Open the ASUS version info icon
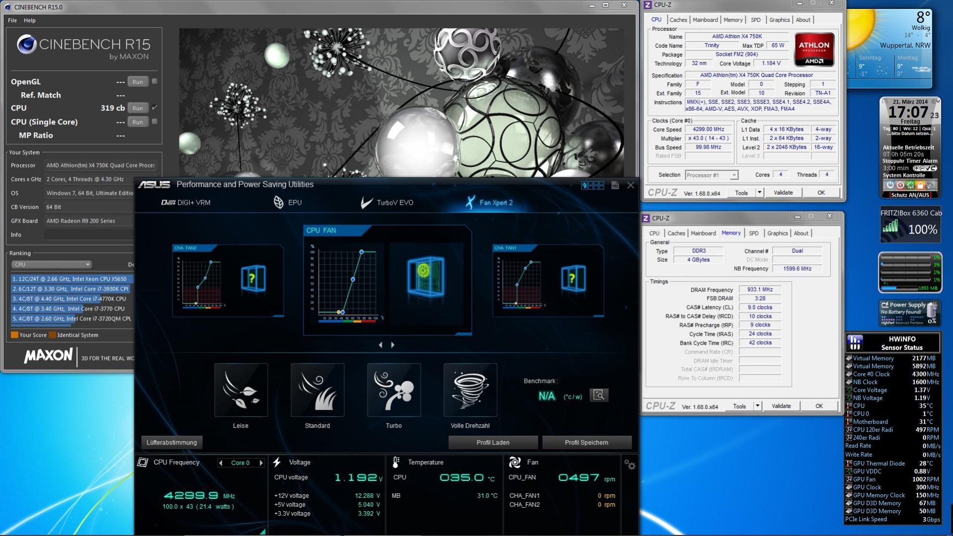The height and width of the screenshot is (536, 953). (615, 185)
